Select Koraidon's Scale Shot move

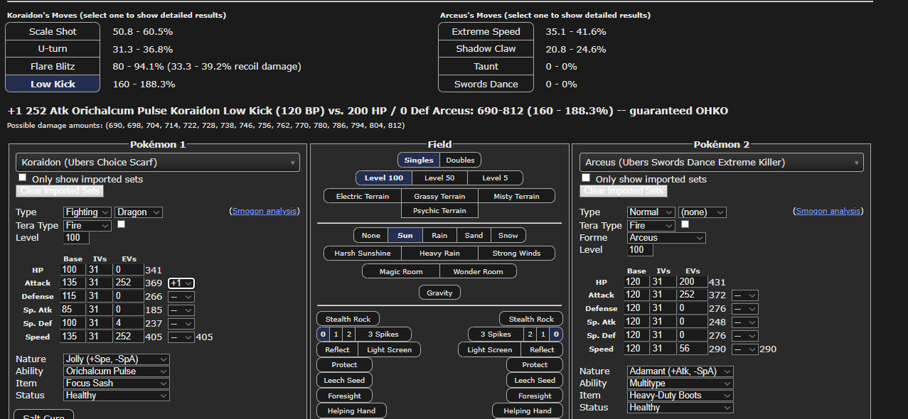[x=53, y=32]
